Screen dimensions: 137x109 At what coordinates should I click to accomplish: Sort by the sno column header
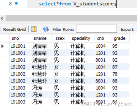click(x=20, y=38)
